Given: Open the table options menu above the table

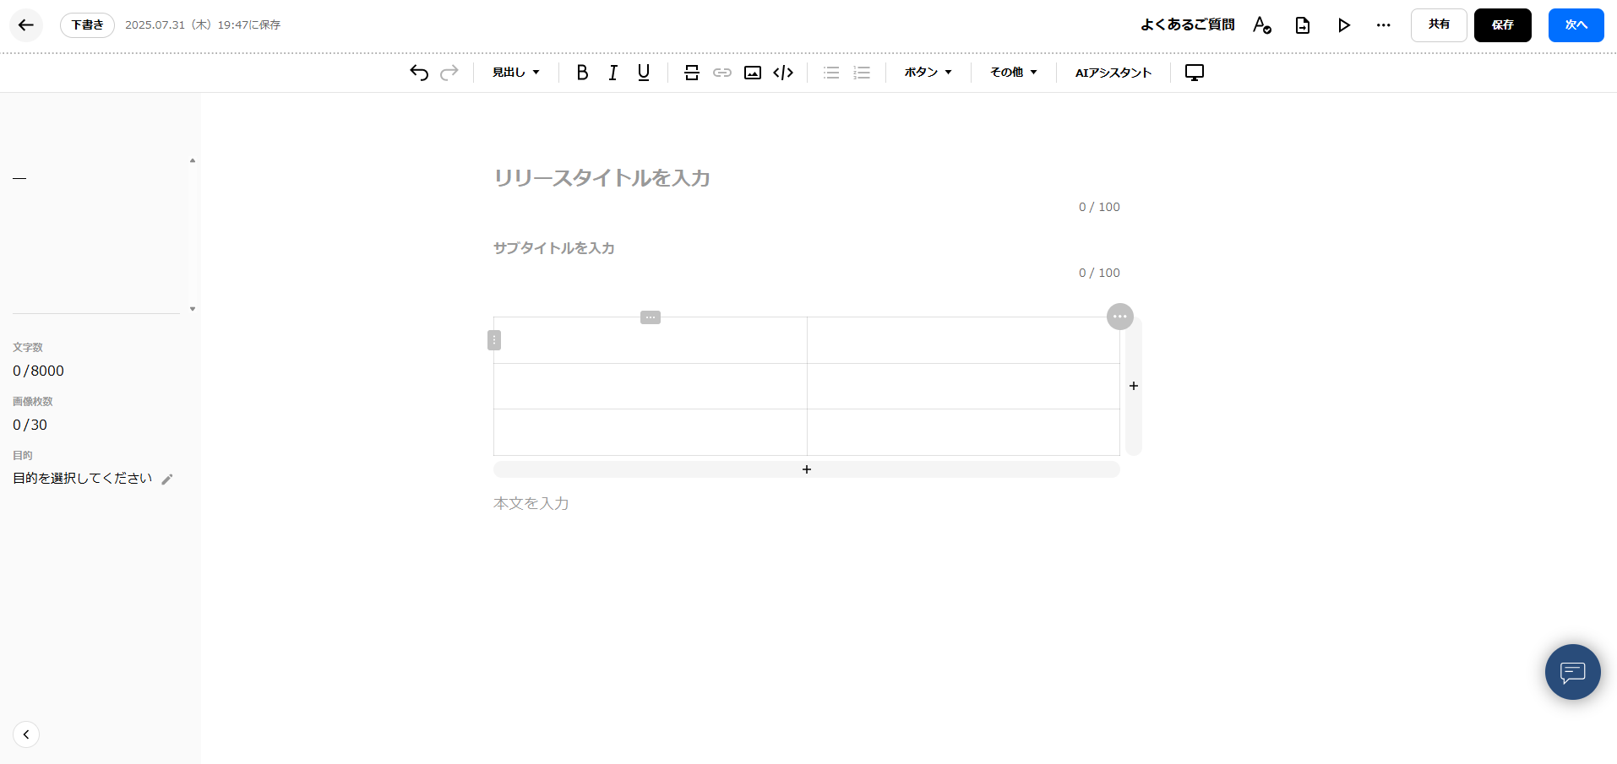Looking at the screenshot, I should coord(650,317).
